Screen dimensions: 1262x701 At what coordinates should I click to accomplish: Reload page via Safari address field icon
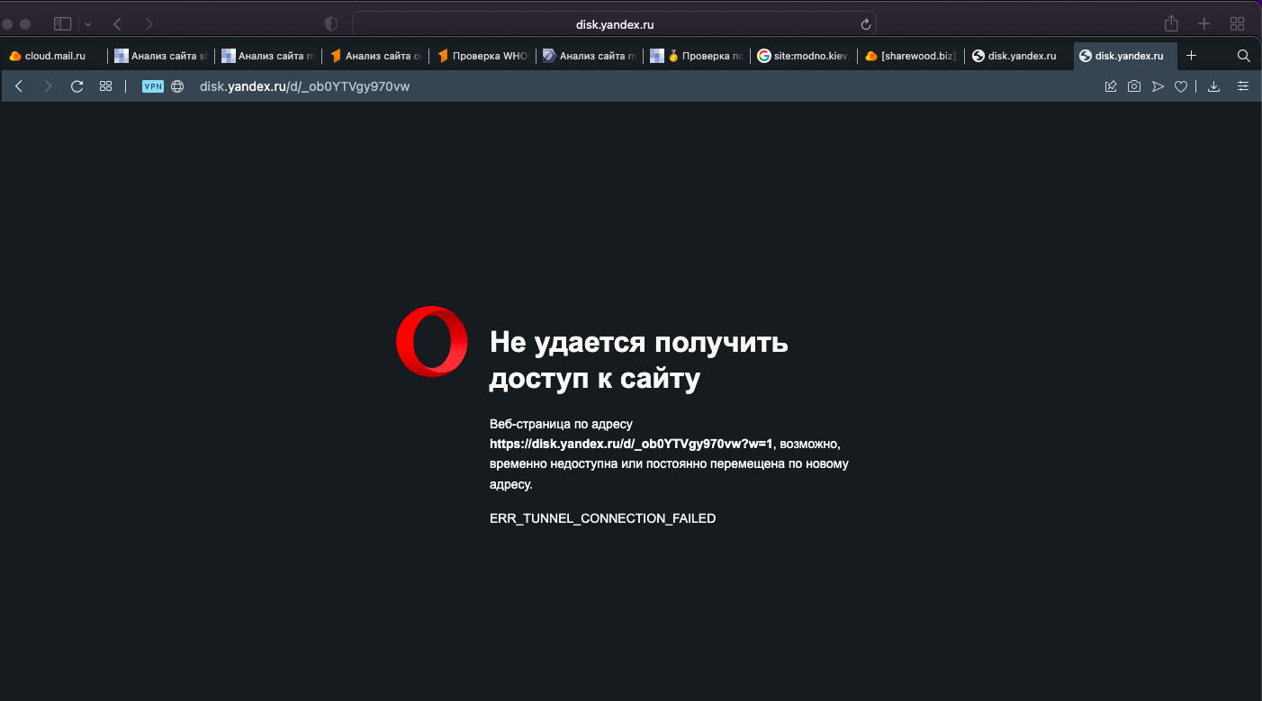pyautogui.click(x=866, y=24)
